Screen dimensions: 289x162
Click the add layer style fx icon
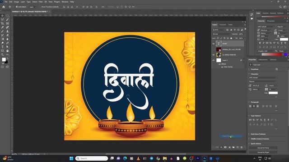click(x=221, y=147)
